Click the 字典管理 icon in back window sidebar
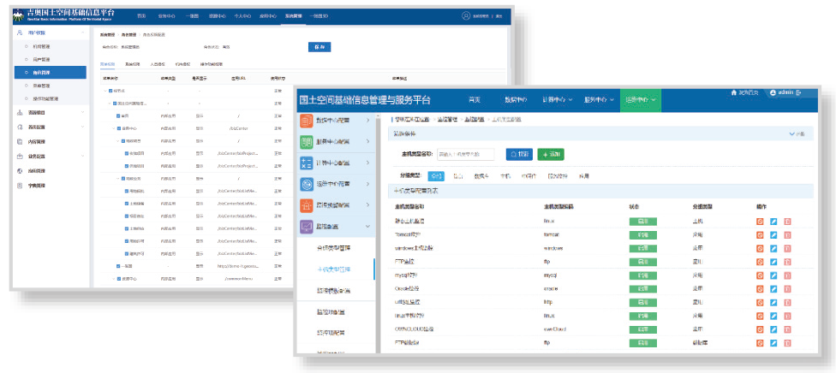836x373 pixels. coord(20,186)
